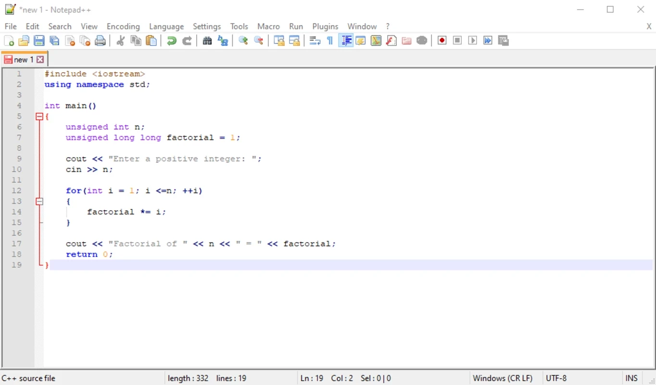This screenshot has width=656, height=385.
Task: Click the Save file toolbar icon
Action: click(x=39, y=41)
